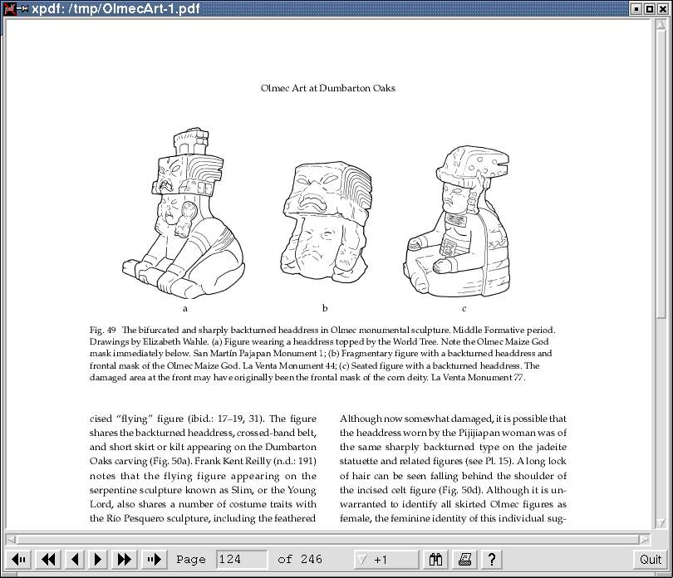Screen dimensions: 673x578
Task: Click the horizontal scrollbar right arrow
Action: [x=645, y=539]
